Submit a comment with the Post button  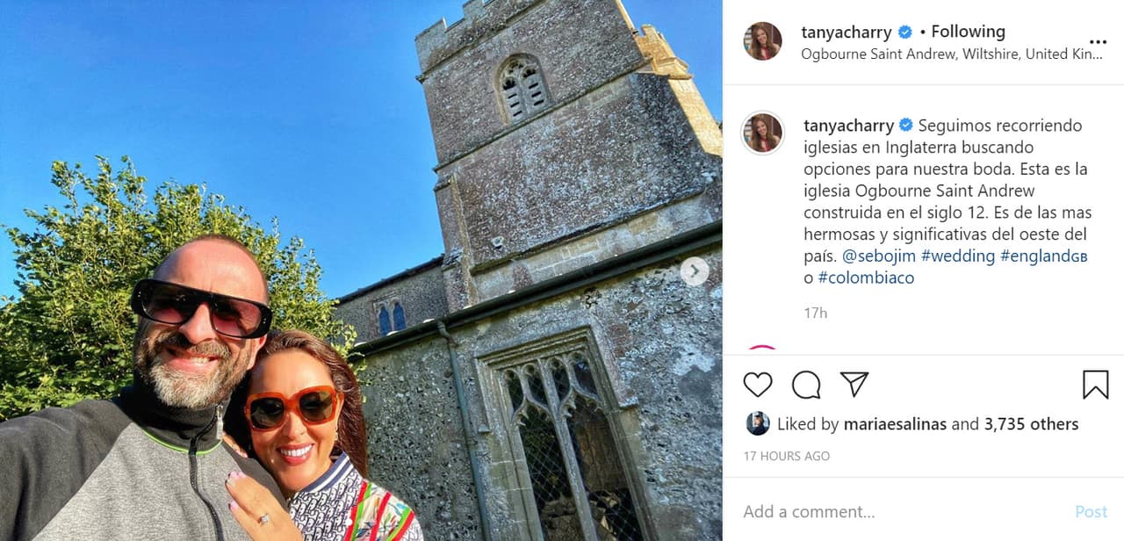coord(1092,511)
